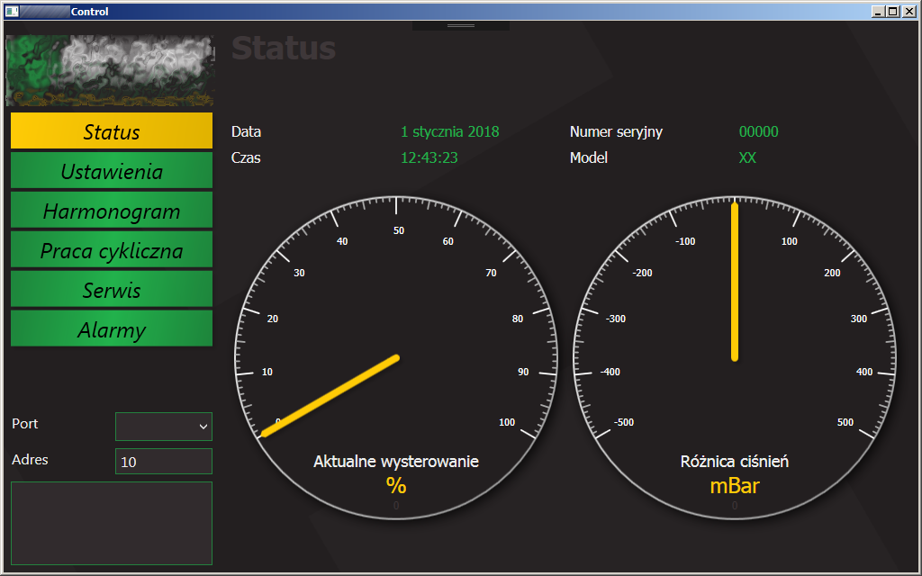Click the % unit text
Viewport: 922px width, 576px height.
396,486
